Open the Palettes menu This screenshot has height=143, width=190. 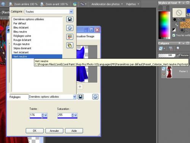click(133, 4)
